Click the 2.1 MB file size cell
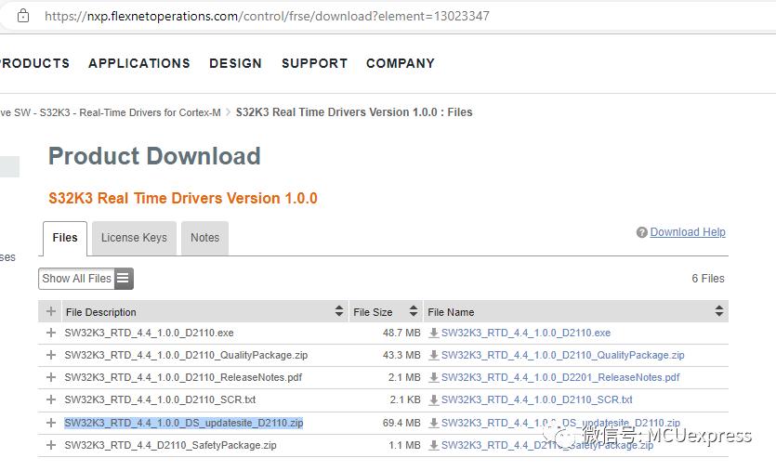 pos(404,377)
